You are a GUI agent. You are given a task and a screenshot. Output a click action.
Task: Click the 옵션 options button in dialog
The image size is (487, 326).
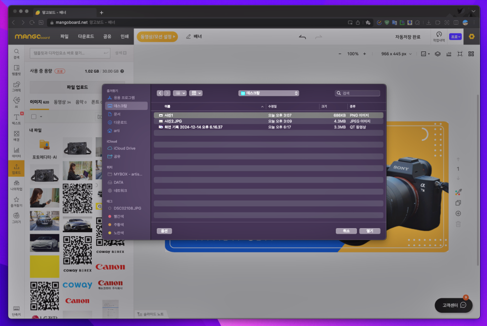click(x=164, y=231)
